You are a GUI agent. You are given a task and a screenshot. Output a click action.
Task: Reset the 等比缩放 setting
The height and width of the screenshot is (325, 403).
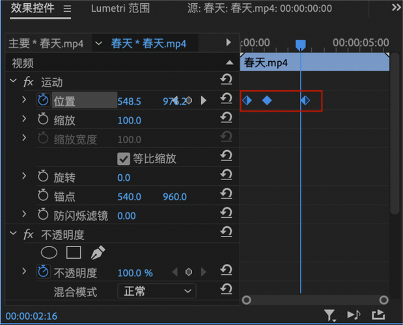(226, 155)
